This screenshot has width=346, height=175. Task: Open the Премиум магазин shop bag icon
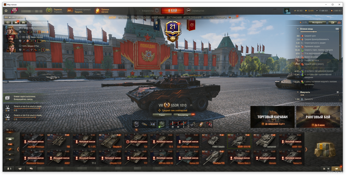(98, 11)
